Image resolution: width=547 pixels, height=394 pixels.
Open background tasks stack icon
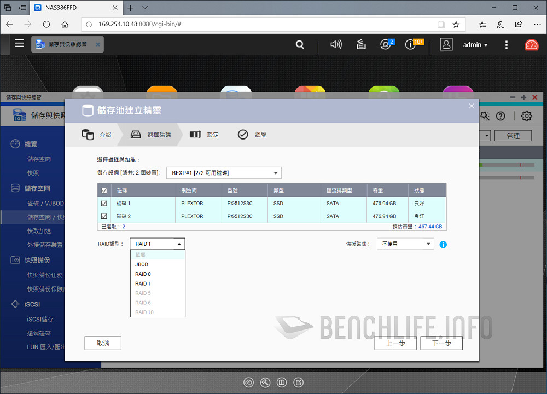pos(361,45)
